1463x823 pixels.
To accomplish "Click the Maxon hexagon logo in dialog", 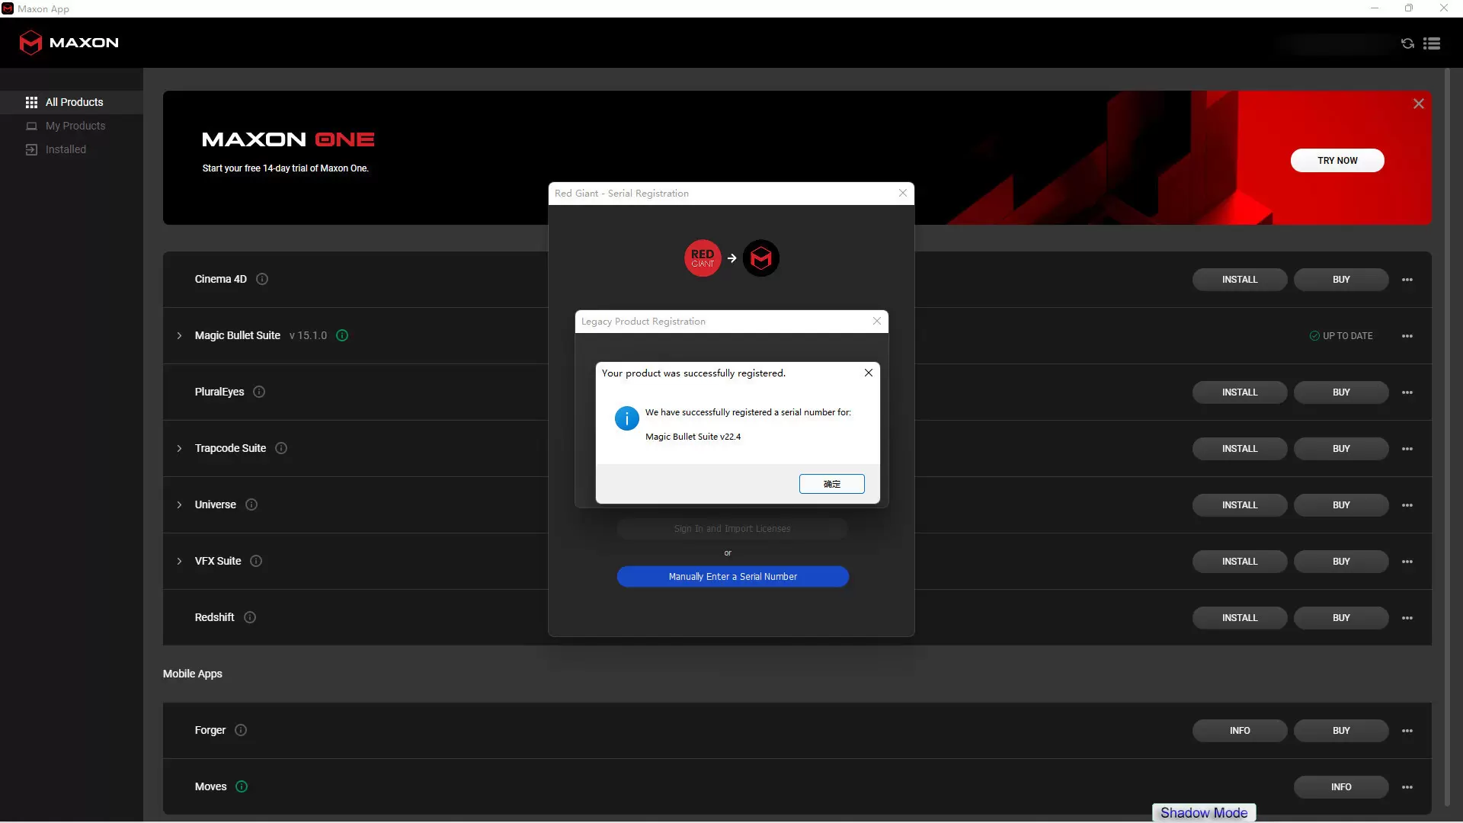I will tap(761, 258).
